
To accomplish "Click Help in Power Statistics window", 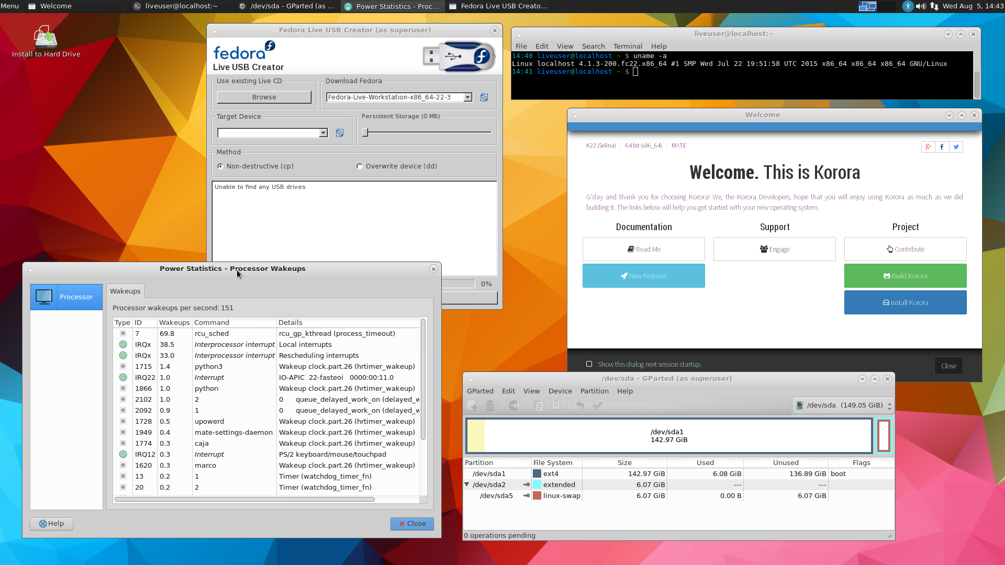I will pyautogui.click(x=51, y=524).
